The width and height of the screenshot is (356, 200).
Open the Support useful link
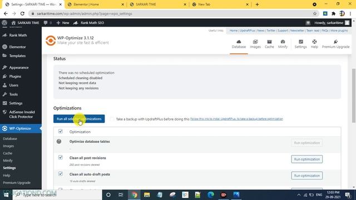[x=283, y=31]
